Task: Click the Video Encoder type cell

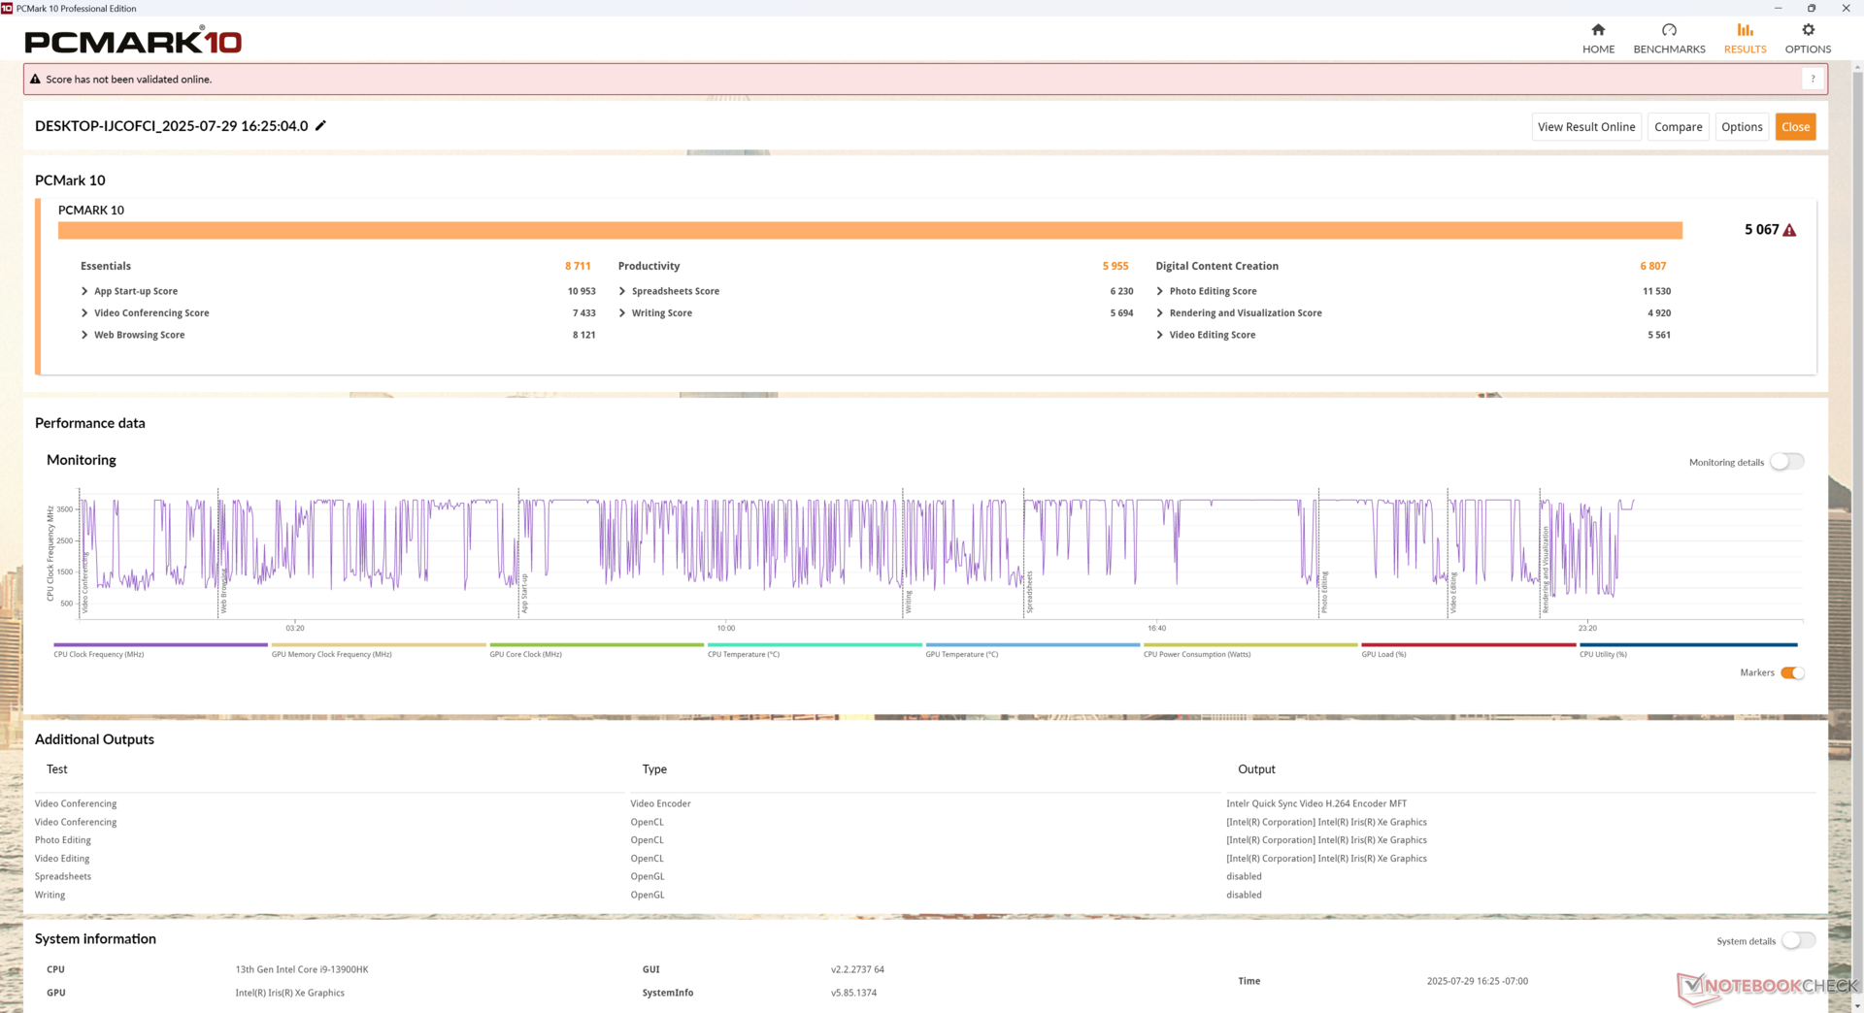Action: tap(660, 803)
